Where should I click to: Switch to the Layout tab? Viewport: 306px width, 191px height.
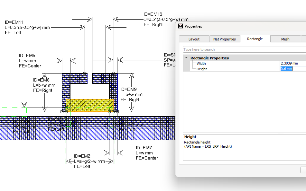click(x=194, y=39)
